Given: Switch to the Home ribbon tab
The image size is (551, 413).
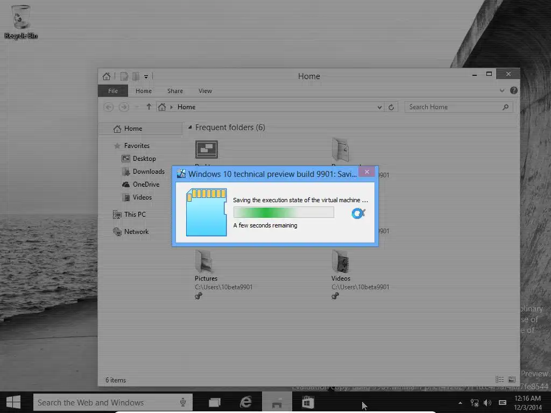Looking at the screenshot, I should [144, 91].
